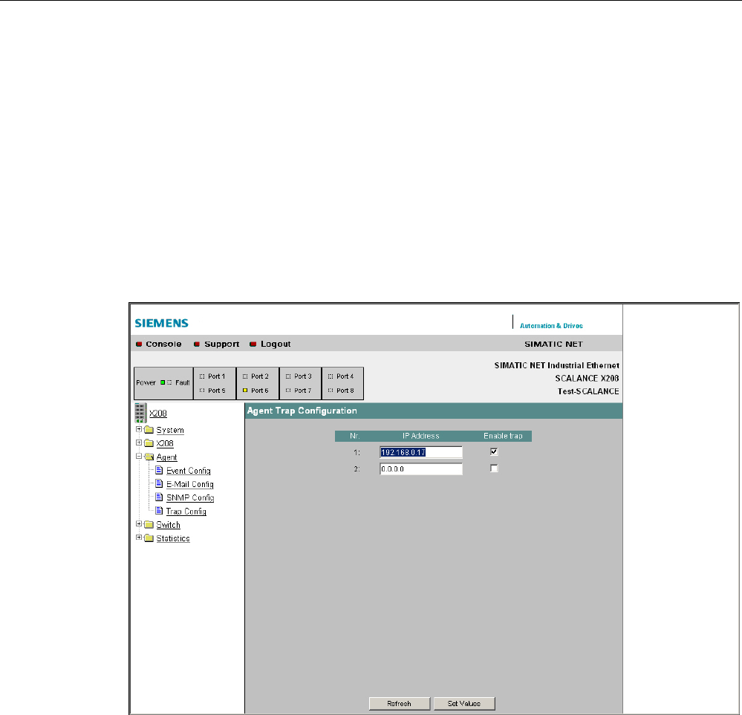Click the open Agent folder icon
The height and width of the screenshot is (715, 742).
149,457
